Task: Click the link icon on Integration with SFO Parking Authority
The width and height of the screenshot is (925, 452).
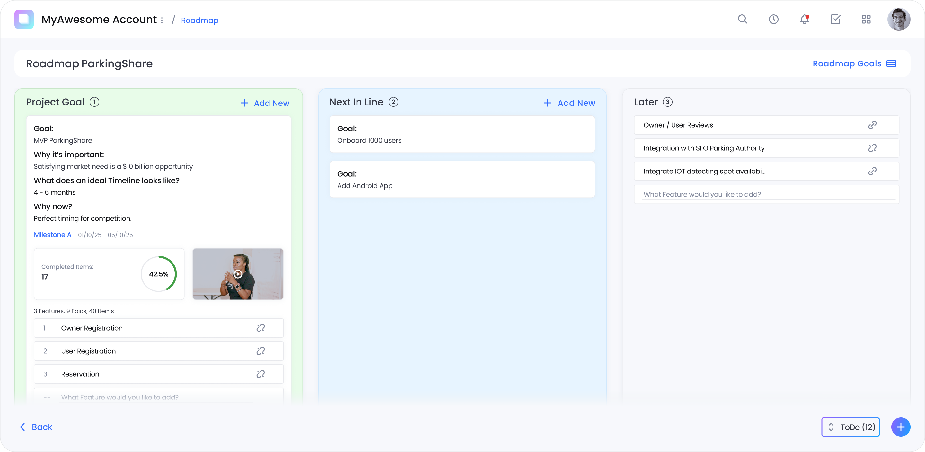Action: (x=873, y=148)
